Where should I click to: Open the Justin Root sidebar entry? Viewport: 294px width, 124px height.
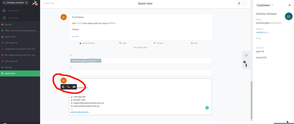[x=20, y=37]
